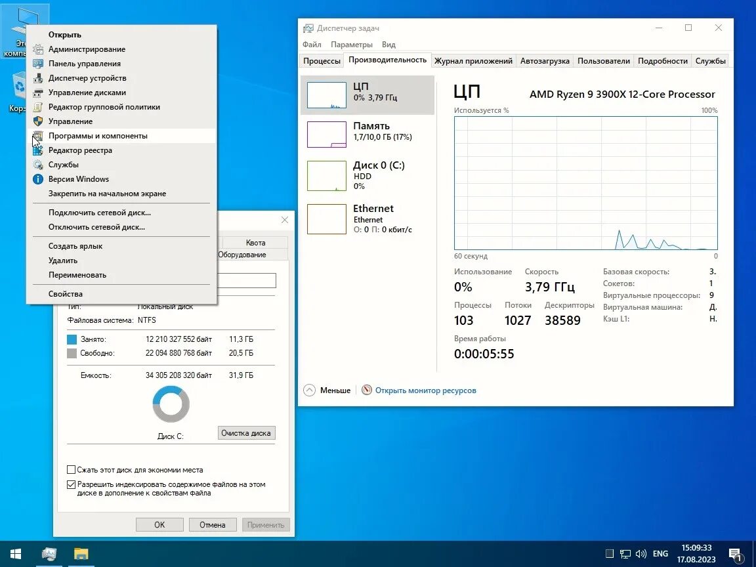
Task: Click the Администрирование icon in context menu
Action: click(37, 49)
